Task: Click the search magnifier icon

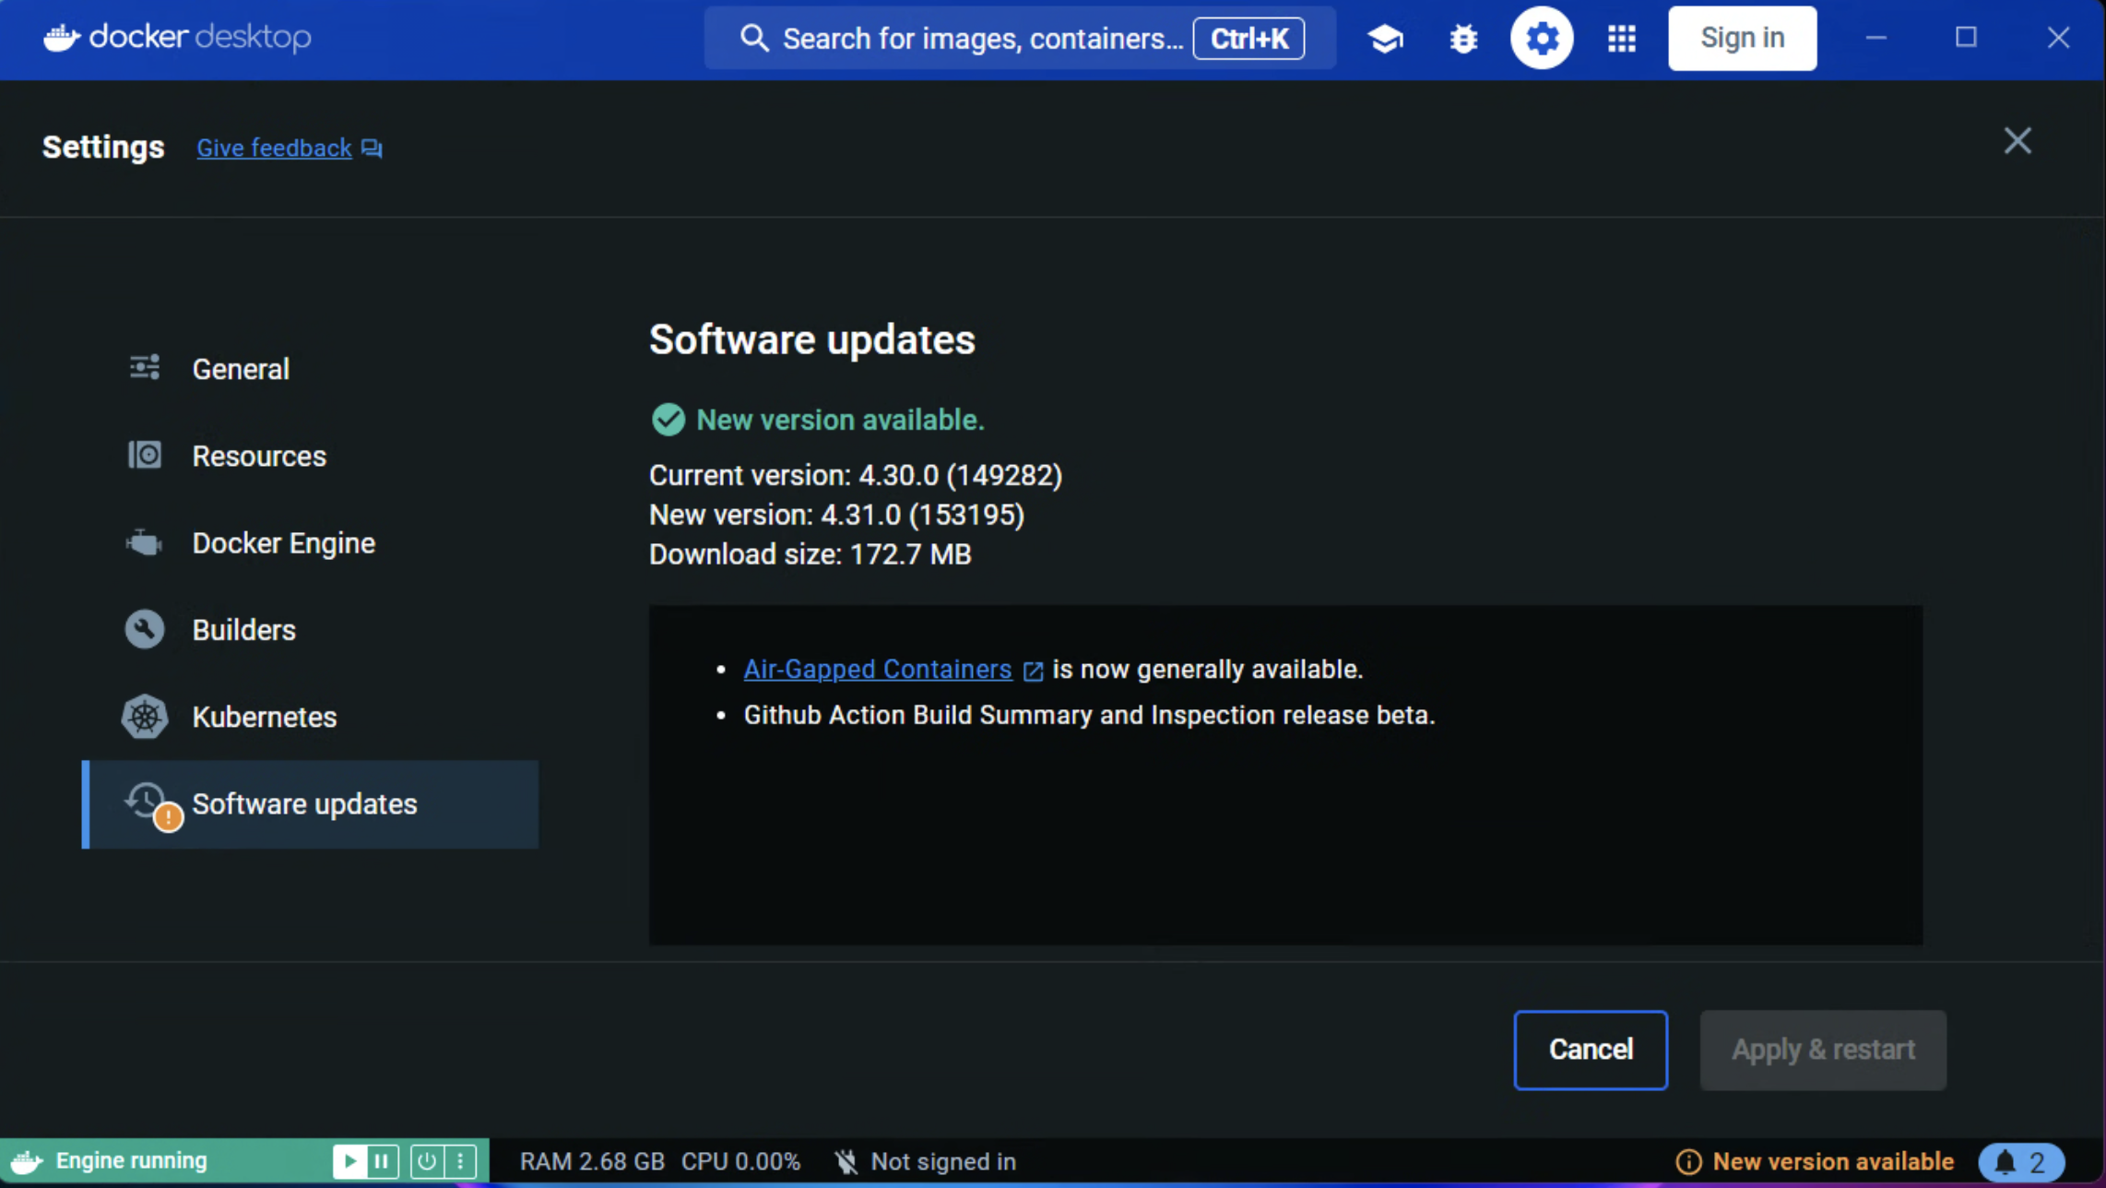Action: [754, 38]
